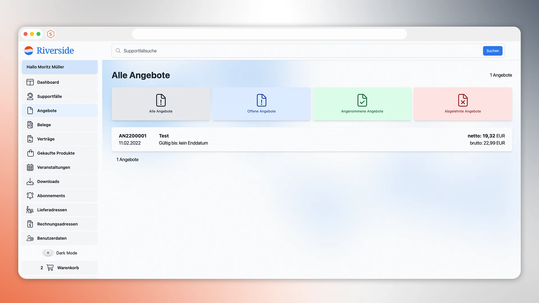Click the Benutzerdaten user-gear icon

[30, 238]
